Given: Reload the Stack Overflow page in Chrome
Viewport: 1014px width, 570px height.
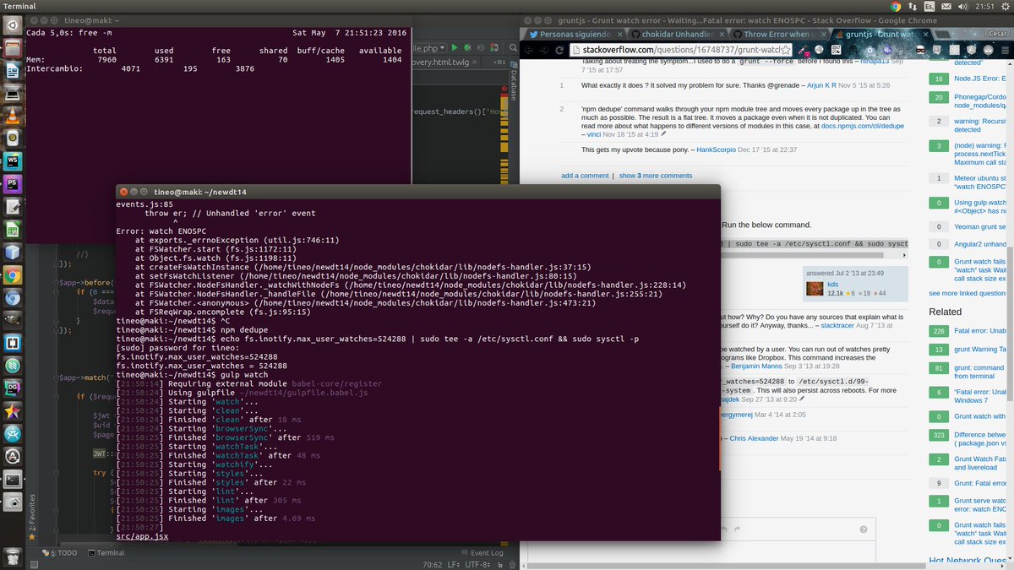Looking at the screenshot, I should coord(560,51).
